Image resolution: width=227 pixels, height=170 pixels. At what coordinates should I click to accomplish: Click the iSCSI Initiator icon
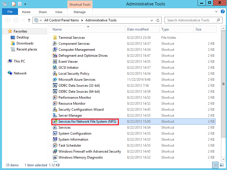click(55, 68)
